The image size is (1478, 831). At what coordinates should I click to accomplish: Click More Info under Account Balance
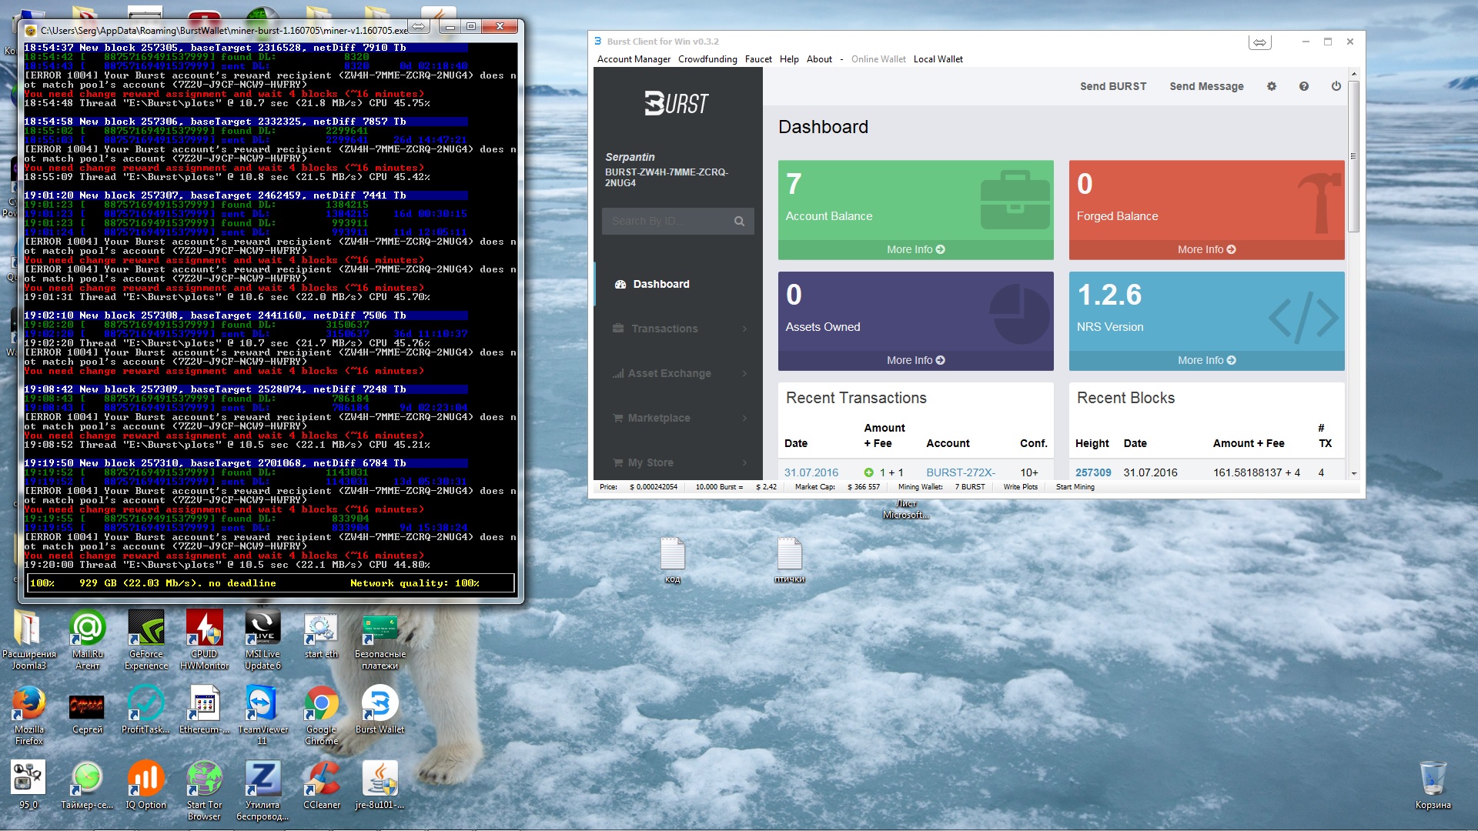pyautogui.click(x=915, y=249)
